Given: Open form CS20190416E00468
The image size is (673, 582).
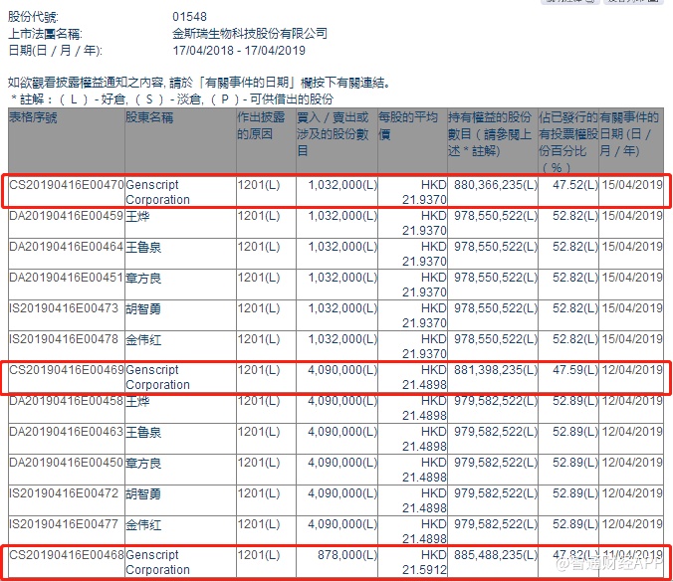Looking at the screenshot, I should click(67, 555).
